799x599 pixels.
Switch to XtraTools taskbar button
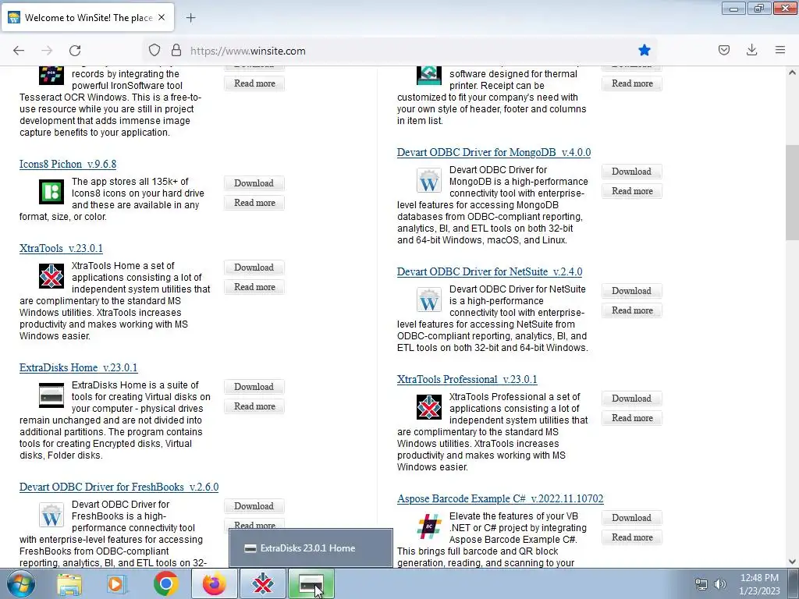tap(263, 583)
